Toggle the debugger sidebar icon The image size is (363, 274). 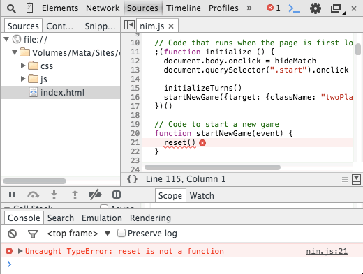(x=356, y=179)
